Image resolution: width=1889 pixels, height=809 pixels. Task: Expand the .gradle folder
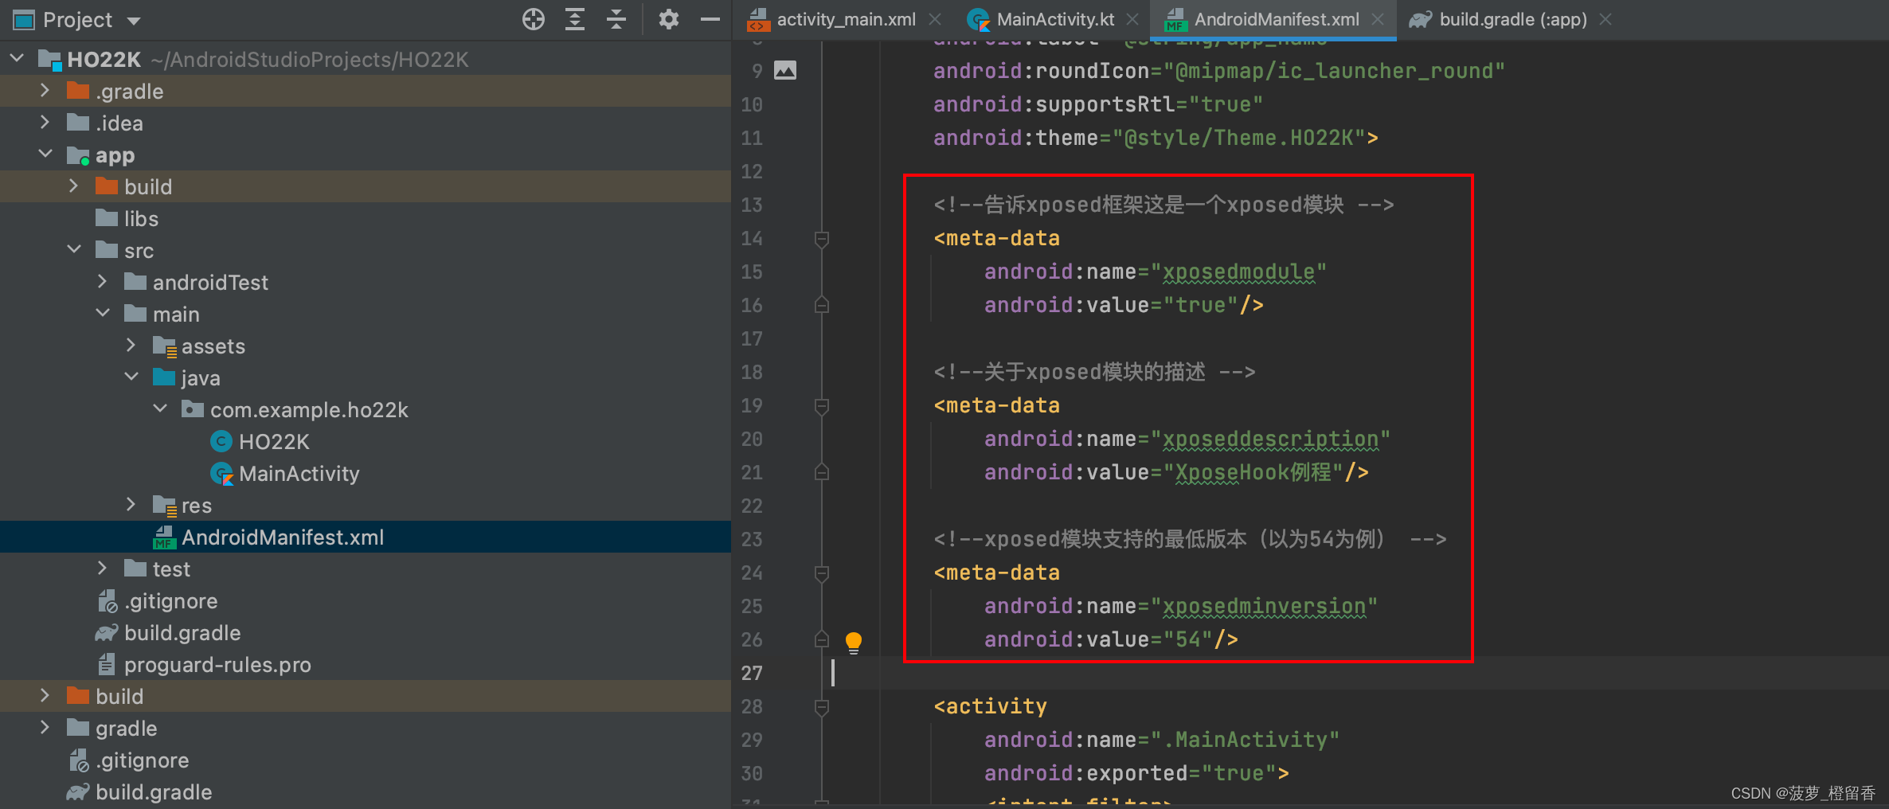(x=45, y=91)
